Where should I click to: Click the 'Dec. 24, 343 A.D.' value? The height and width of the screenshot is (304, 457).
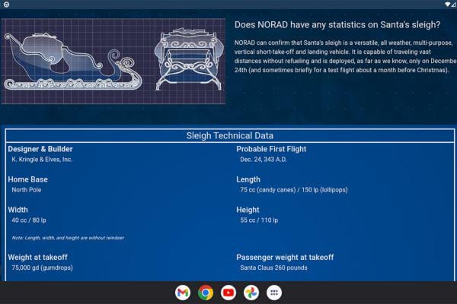(264, 160)
